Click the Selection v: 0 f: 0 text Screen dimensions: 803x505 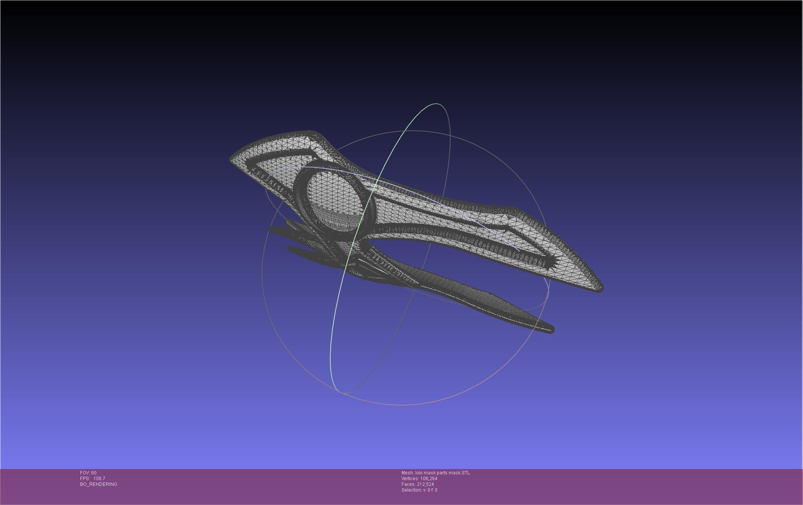pyautogui.click(x=419, y=490)
